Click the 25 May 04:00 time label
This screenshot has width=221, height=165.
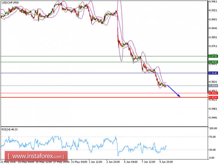26,162
